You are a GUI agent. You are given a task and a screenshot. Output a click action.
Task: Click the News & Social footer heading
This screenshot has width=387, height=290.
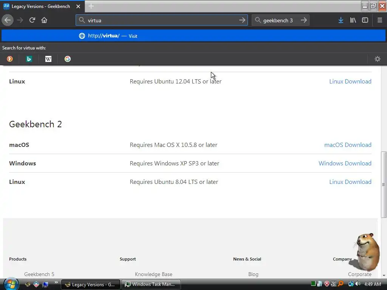tap(247, 259)
